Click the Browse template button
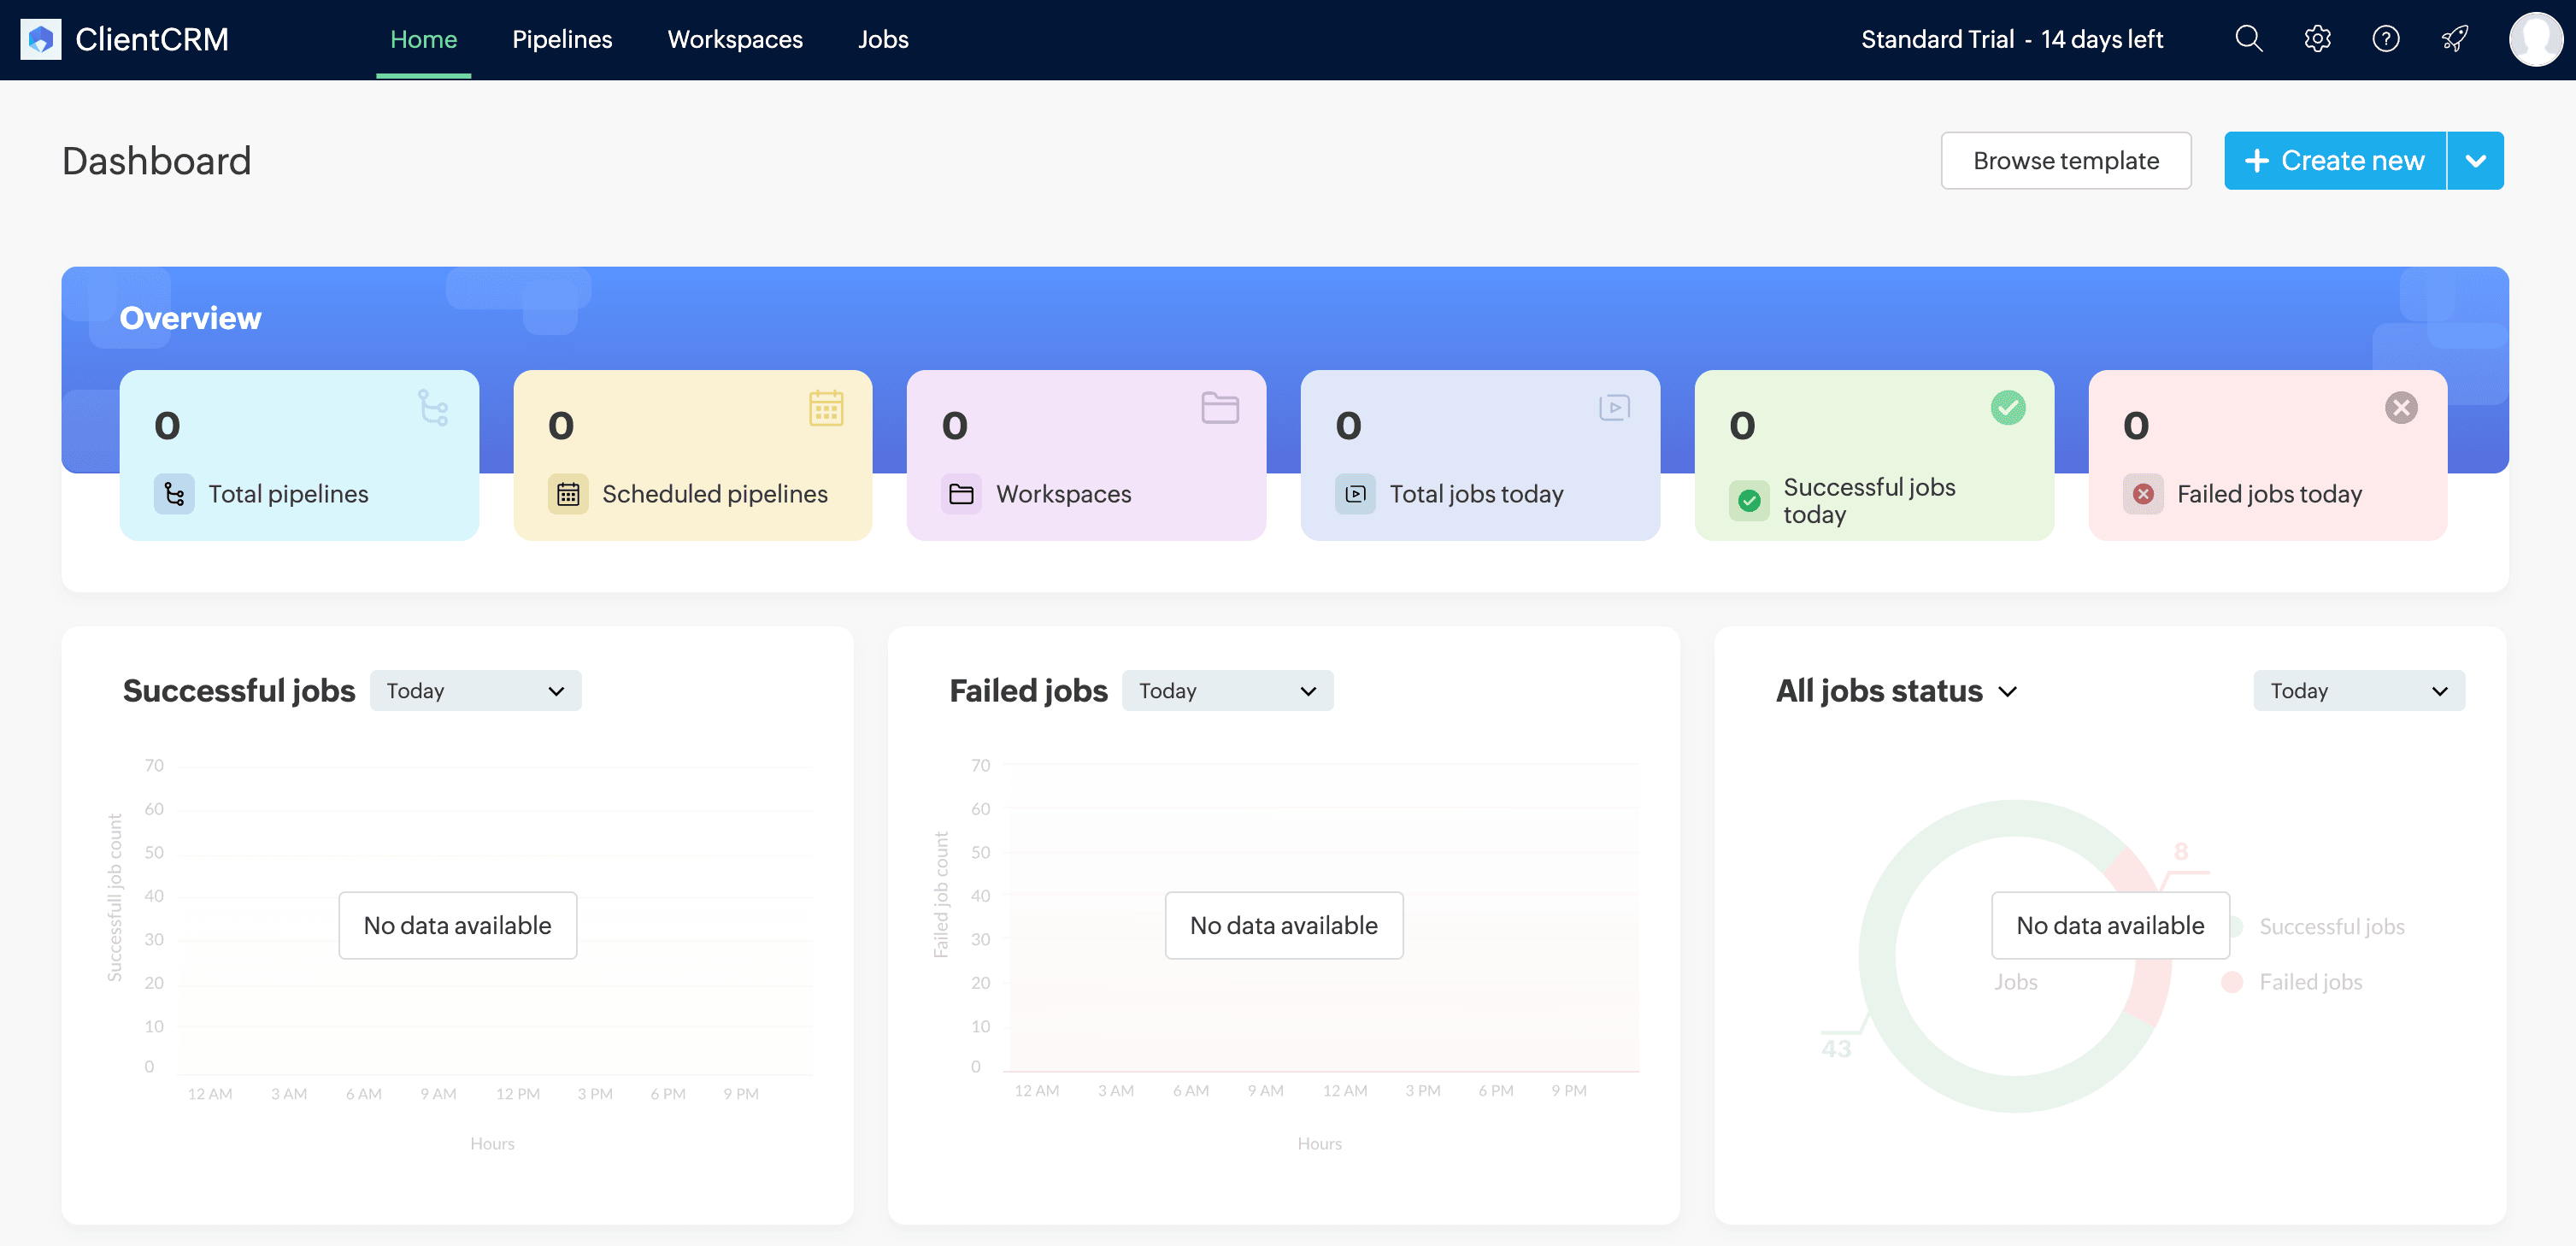This screenshot has height=1246, width=2576. coord(2065,161)
